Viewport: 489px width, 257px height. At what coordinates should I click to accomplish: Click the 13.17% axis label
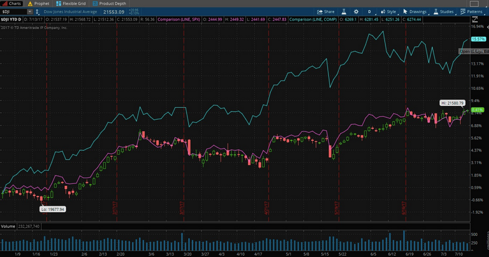477,64
